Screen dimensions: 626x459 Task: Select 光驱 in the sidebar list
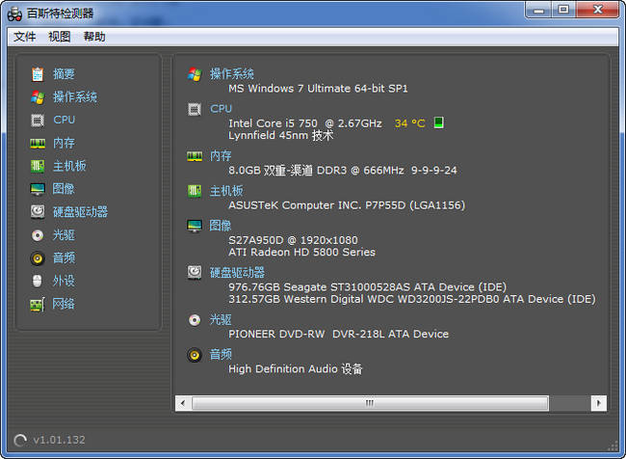pos(64,235)
